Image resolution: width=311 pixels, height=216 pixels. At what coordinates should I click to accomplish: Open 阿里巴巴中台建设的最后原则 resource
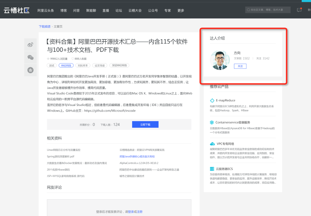pos(149,170)
